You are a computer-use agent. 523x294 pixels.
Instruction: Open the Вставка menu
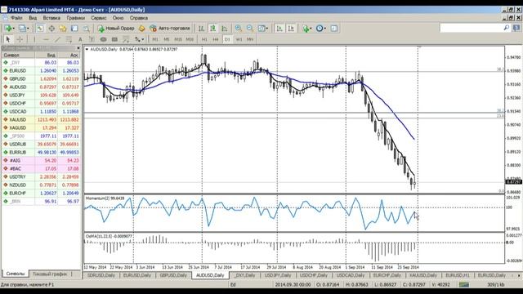[x=51, y=18]
